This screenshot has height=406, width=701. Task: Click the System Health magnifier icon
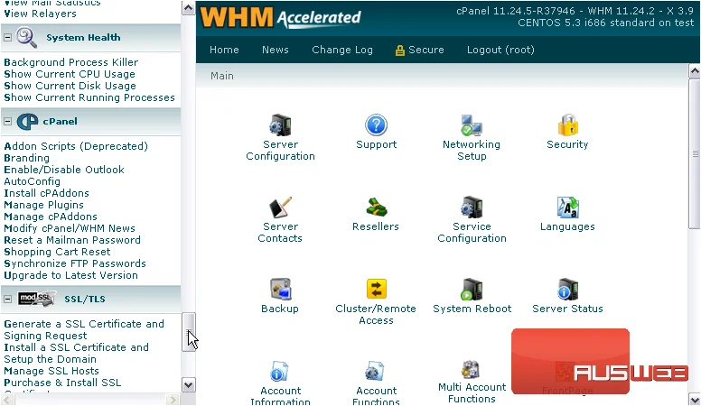pos(26,38)
